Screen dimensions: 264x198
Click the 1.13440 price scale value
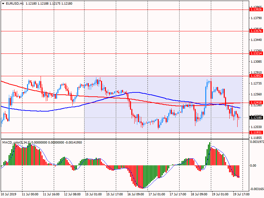(256, 40)
